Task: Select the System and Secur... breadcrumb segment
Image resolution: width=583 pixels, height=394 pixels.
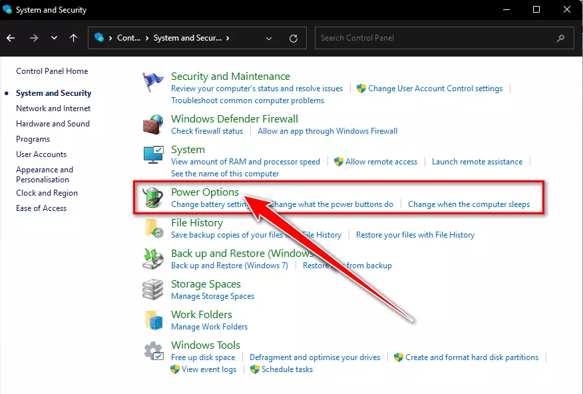Action: pyautogui.click(x=188, y=38)
